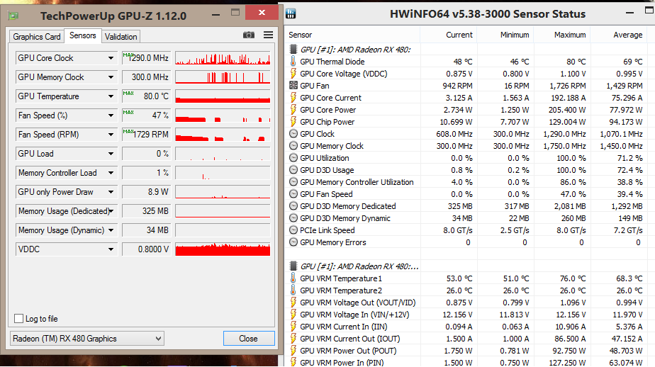
Task: Click the icon beside GPU Memory Controller Utilization
Action: [x=293, y=182]
